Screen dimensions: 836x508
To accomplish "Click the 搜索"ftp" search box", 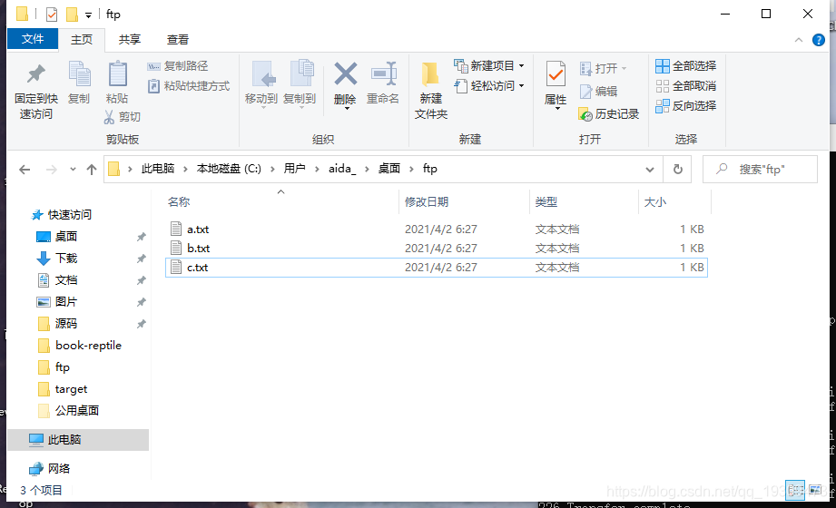I will click(x=761, y=170).
